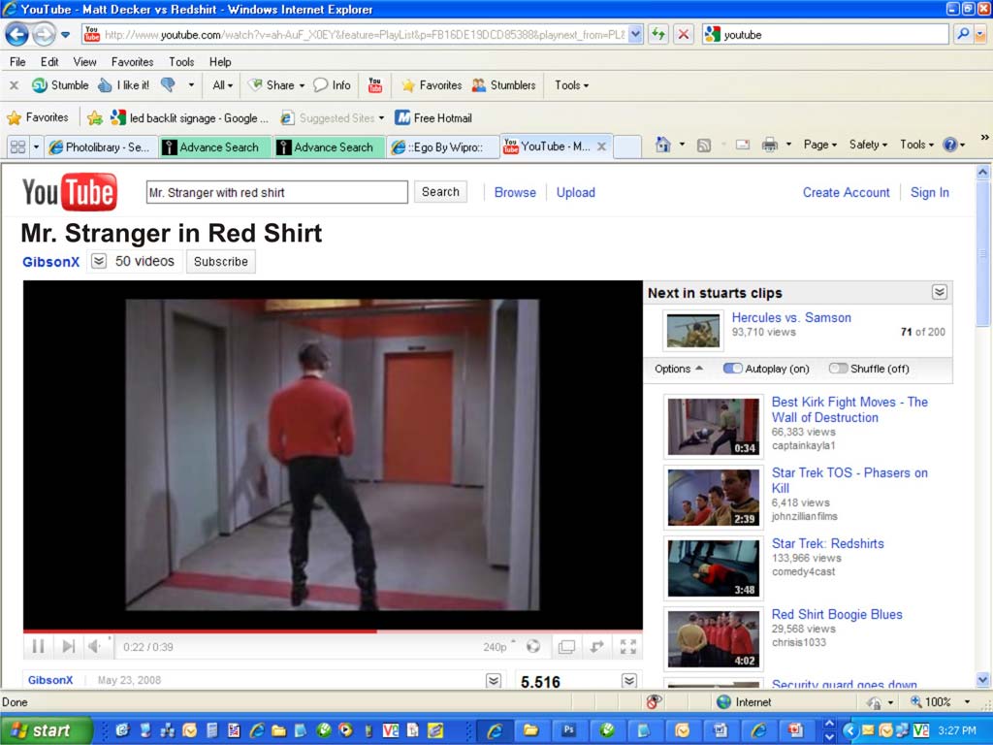Click the YouTube icon in Stumble toolbar
993x745 pixels.
[x=375, y=85]
